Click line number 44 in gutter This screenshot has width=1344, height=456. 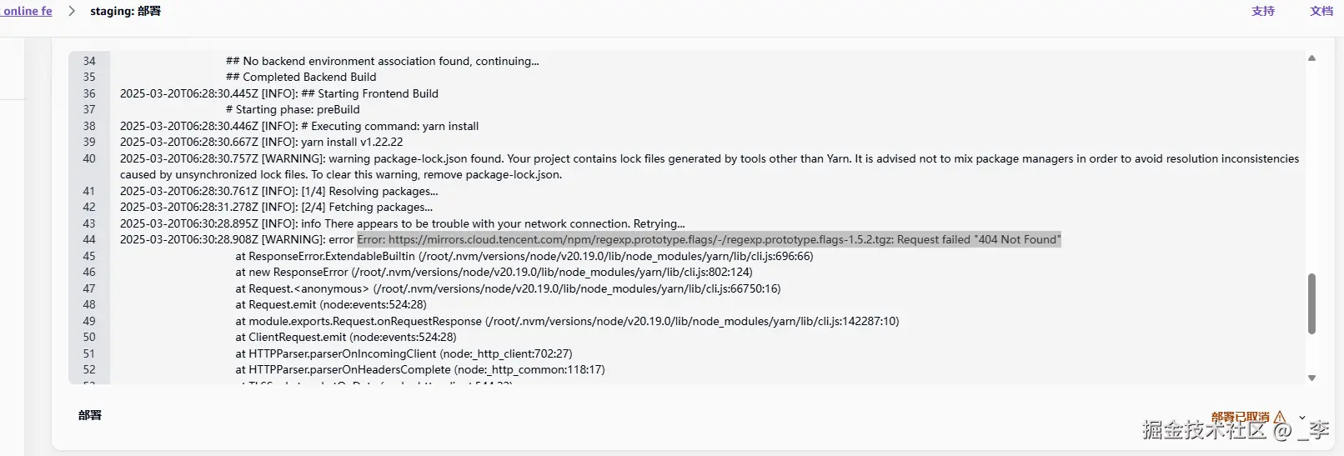click(89, 240)
